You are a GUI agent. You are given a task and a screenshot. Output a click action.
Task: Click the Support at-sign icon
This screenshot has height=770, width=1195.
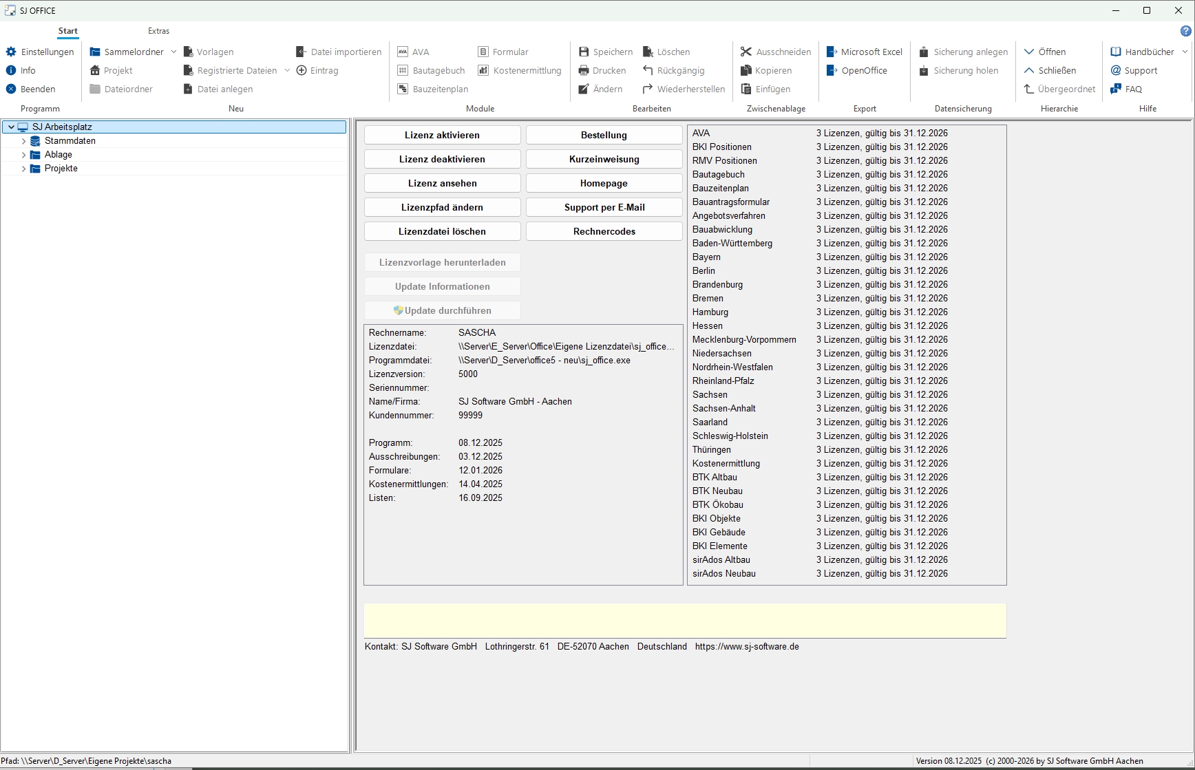(1116, 70)
